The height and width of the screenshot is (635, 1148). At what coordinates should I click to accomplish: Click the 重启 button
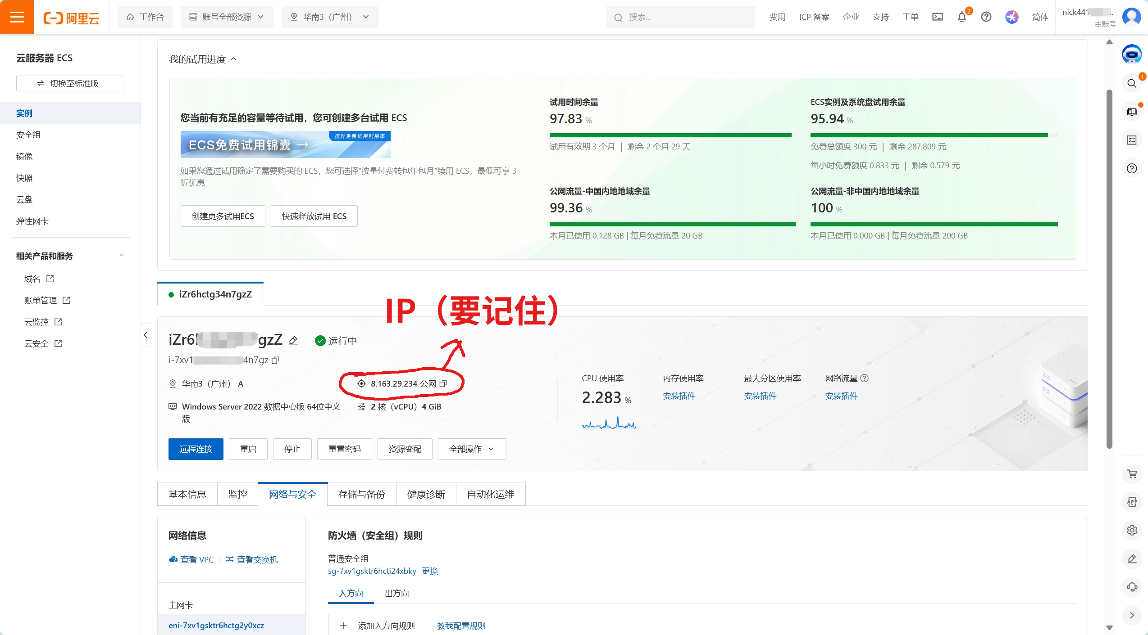point(248,449)
